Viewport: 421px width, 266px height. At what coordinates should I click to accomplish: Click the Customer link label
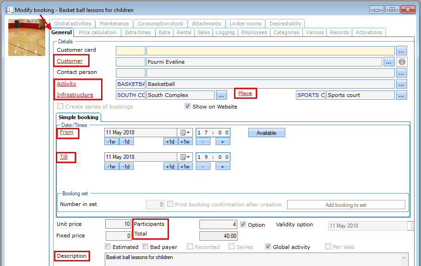pos(70,61)
